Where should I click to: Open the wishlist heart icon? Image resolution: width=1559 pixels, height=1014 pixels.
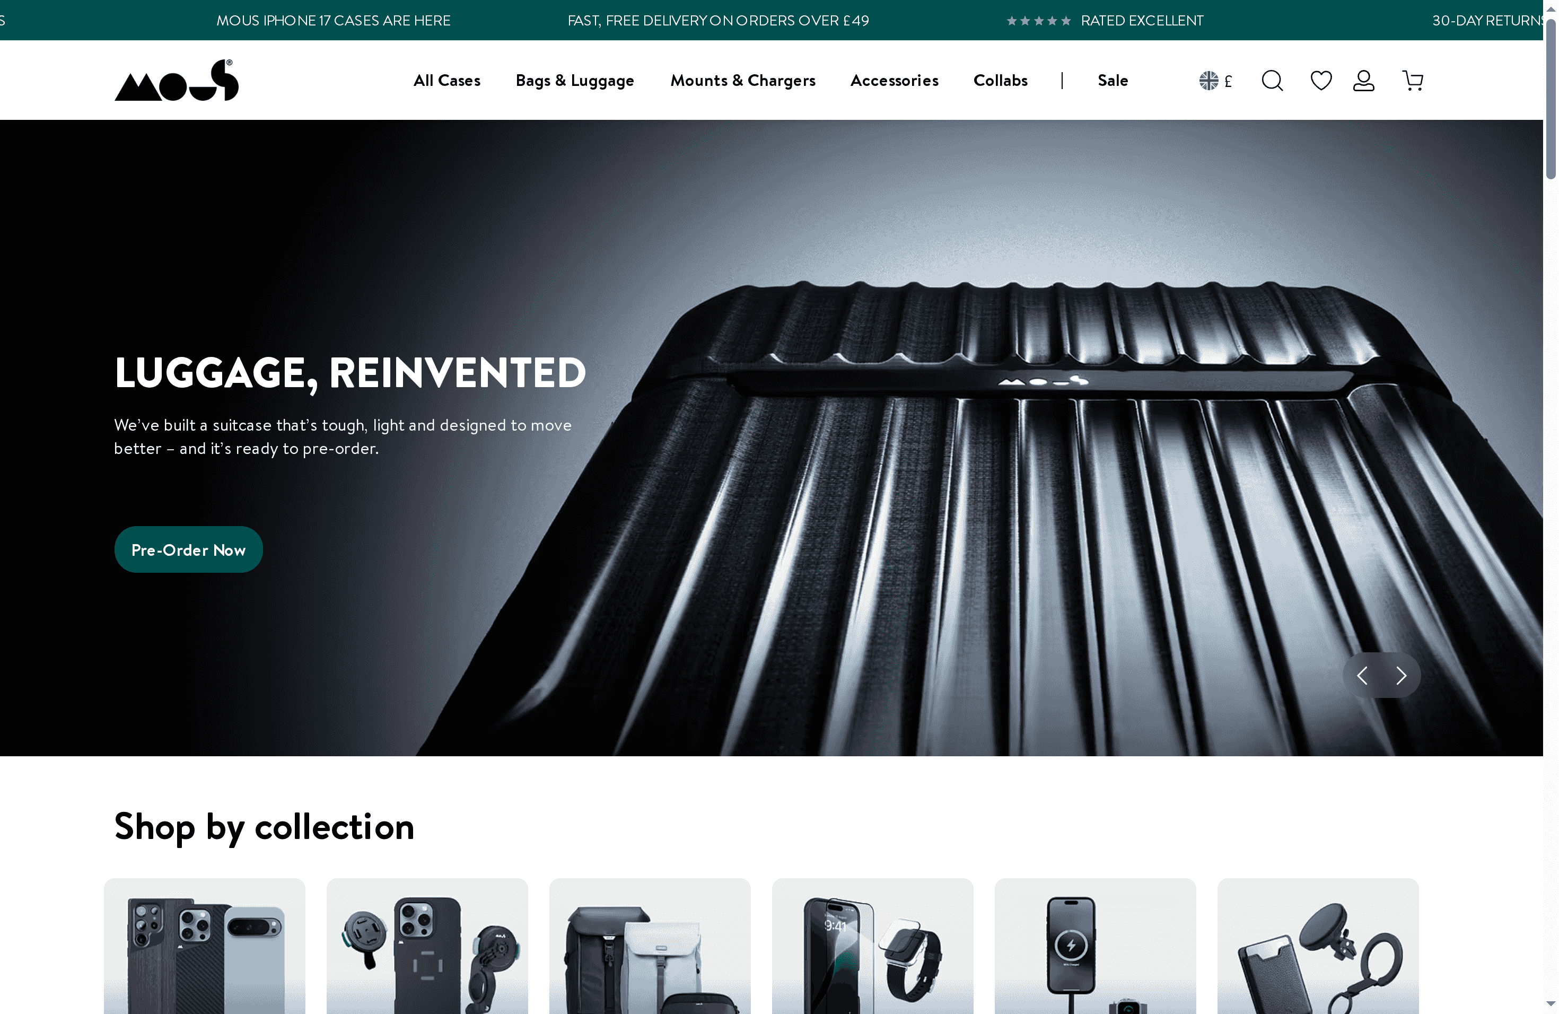coord(1320,80)
